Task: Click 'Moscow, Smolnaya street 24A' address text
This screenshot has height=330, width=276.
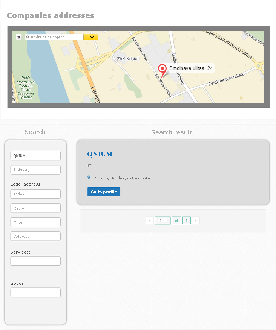Action: [122, 178]
